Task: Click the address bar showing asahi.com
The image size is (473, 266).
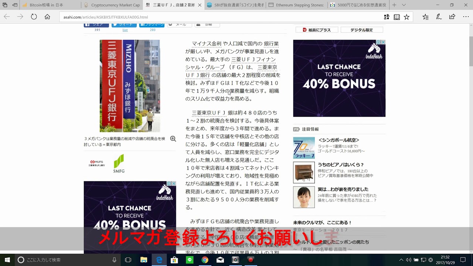Action: 222,17
